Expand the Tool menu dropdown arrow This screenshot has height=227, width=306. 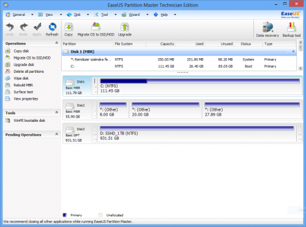click(x=116, y=15)
